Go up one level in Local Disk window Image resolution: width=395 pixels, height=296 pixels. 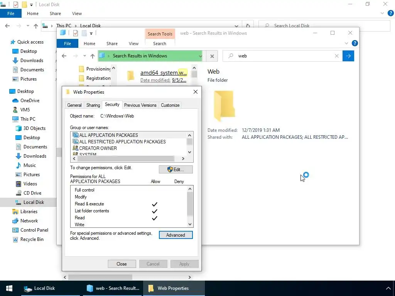coord(36,26)
